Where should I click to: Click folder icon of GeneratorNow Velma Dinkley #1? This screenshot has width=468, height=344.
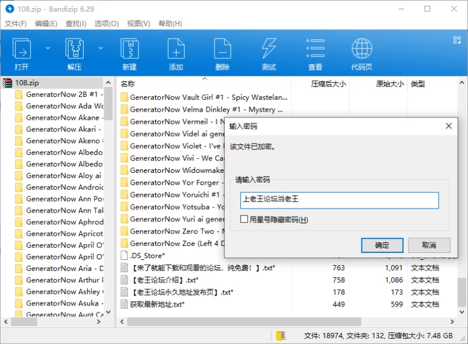125,110
